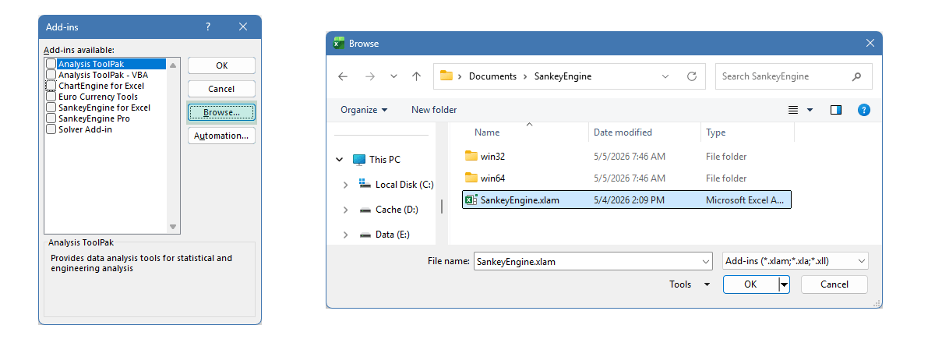Open the OK button split arrow
Screen dimensions: 935x339
(785, 284)
